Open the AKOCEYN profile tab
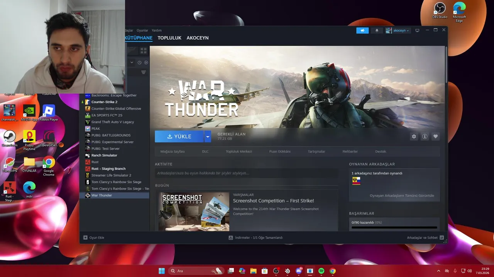 [x=198, y=38]
